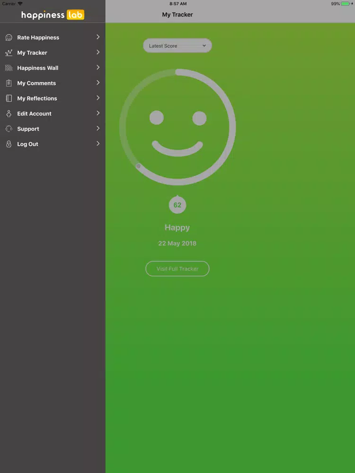The height and width of the screenshot is (473, 355).
Task: Click the battery icon in status bar
Action: coord(346,4)
